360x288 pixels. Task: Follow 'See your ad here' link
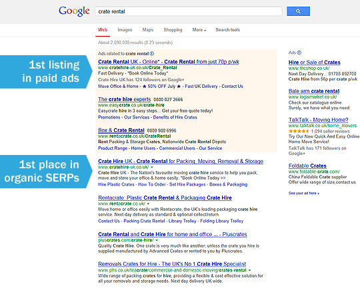304,193
